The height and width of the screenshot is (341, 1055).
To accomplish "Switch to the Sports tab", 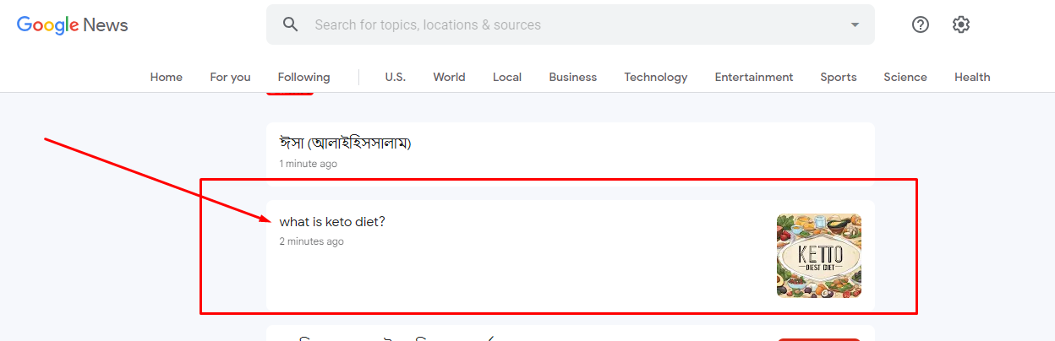I will [x=838, y=77].
